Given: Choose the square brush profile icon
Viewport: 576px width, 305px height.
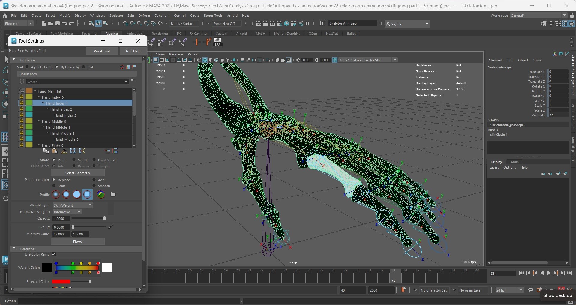Looking at the screenshot, I should 87,195.
